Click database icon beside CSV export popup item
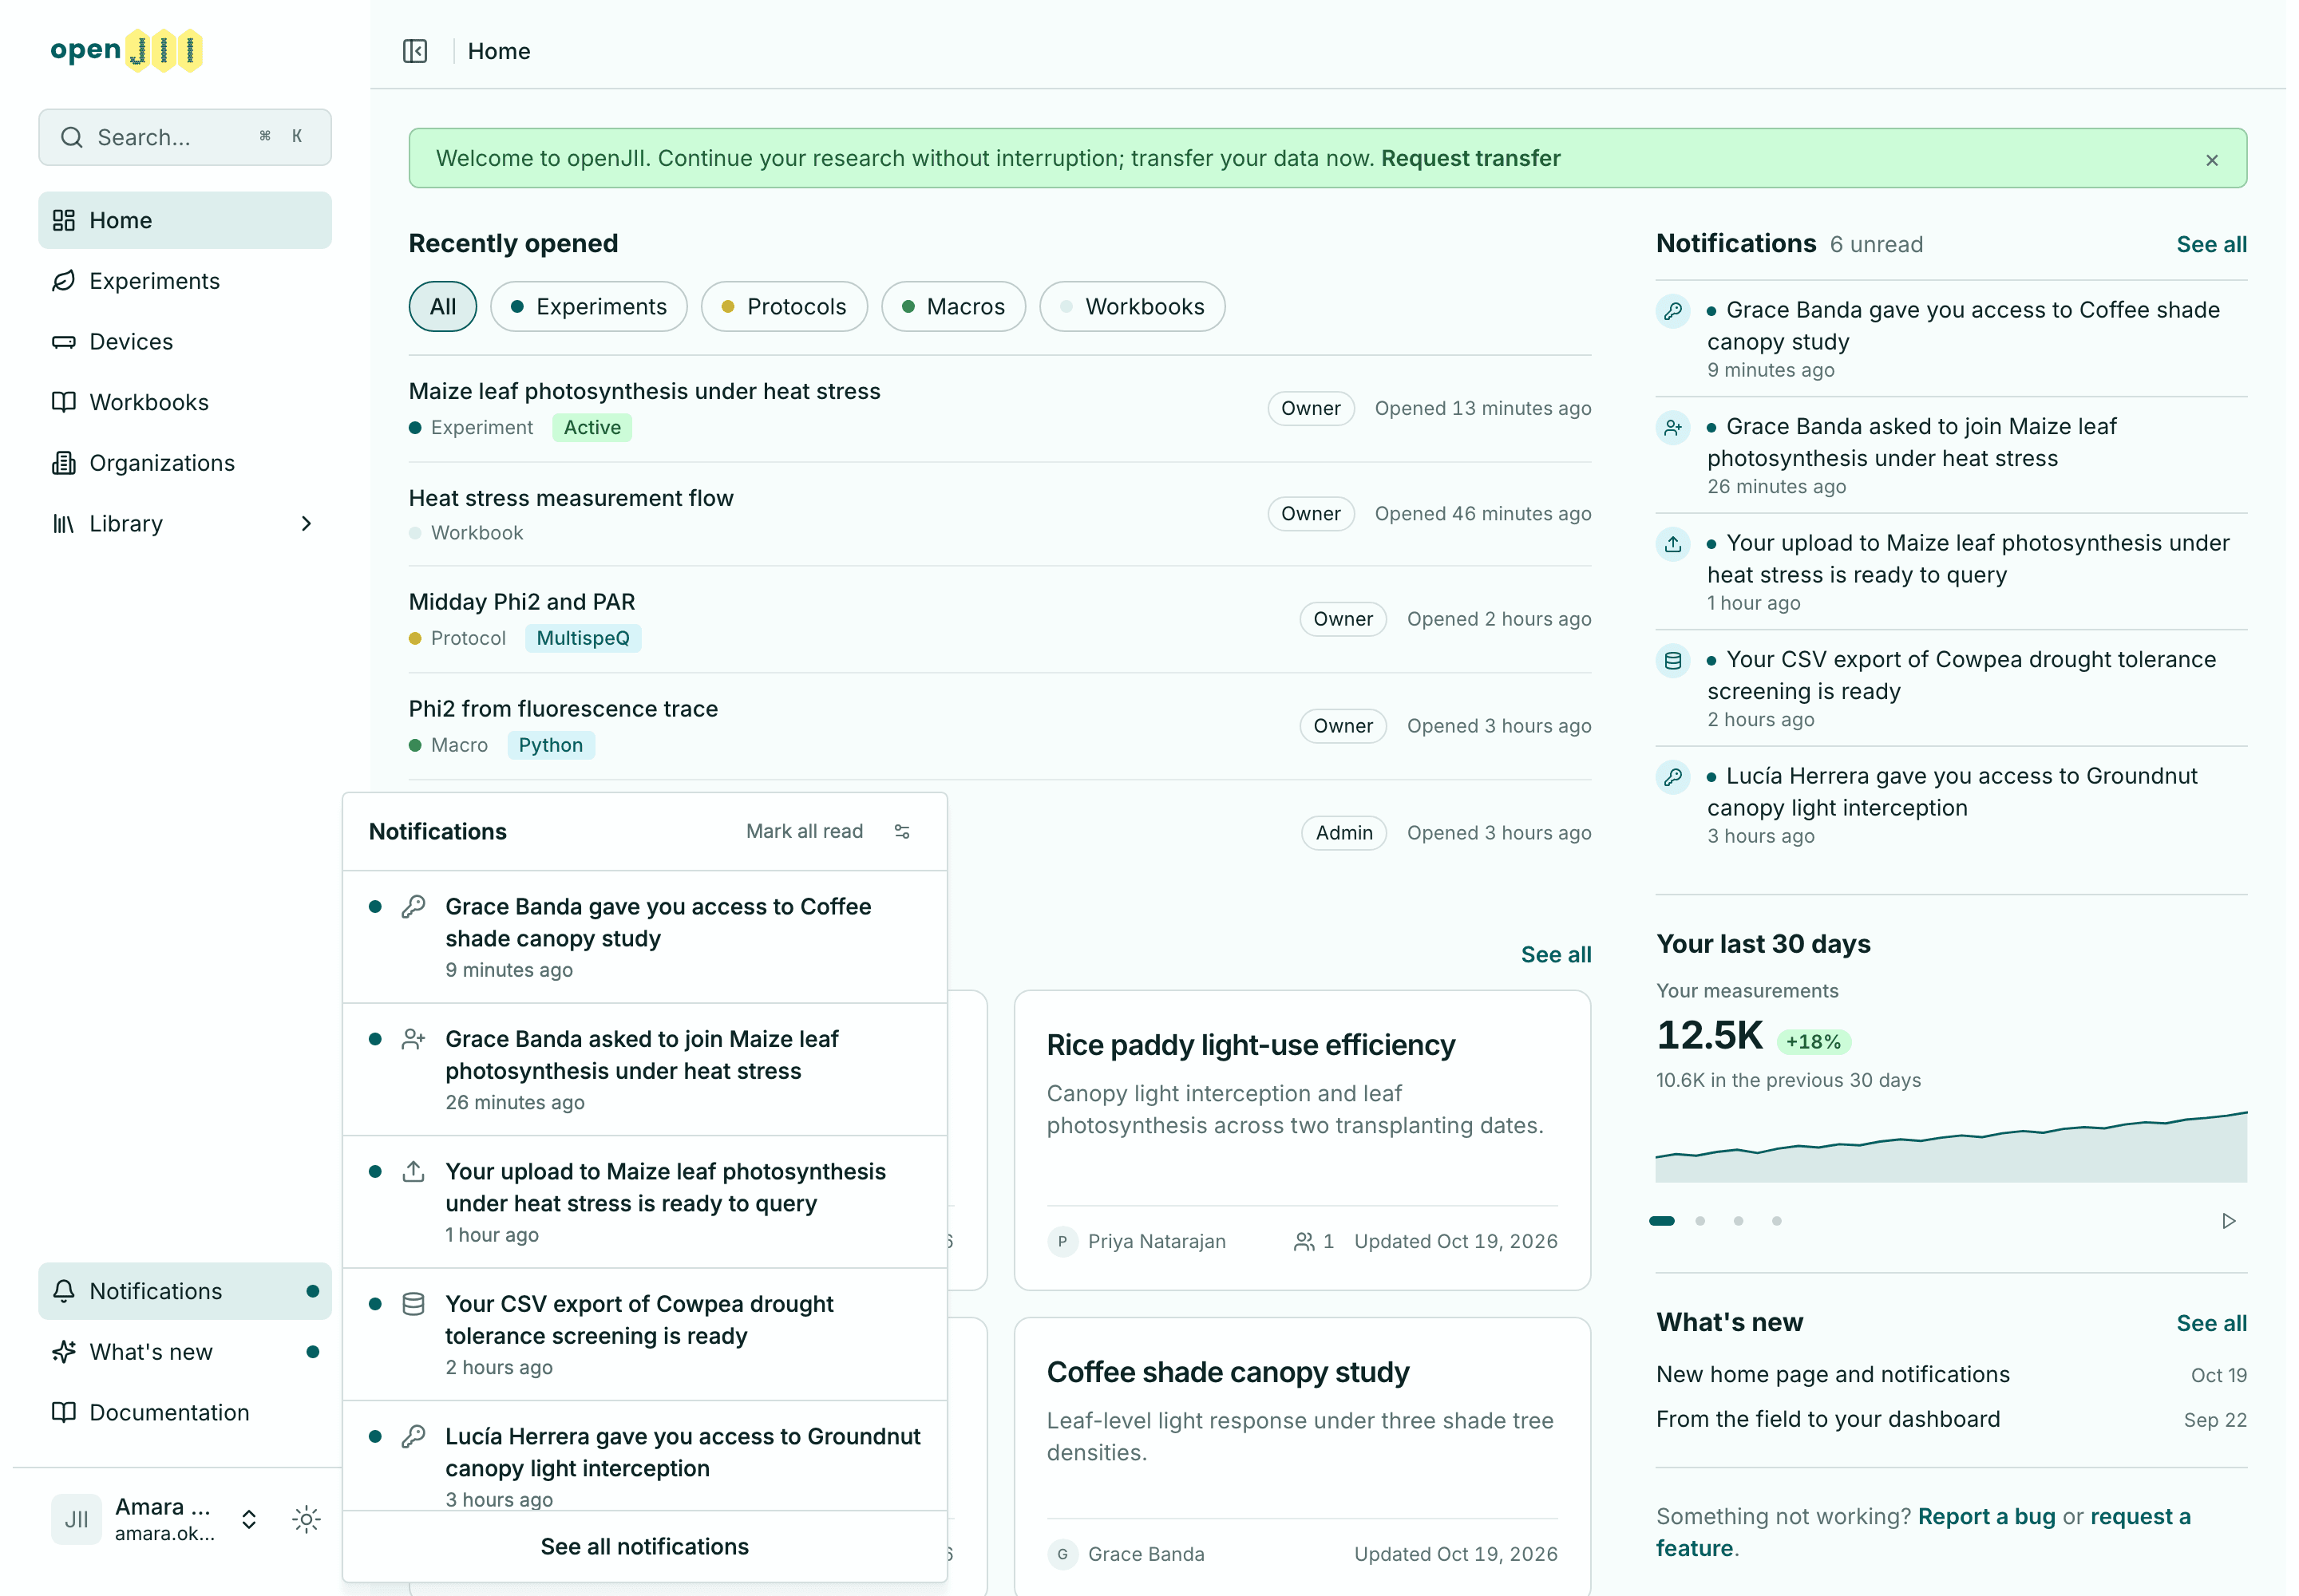The image size is (2299, 1596). [x=414, y=1304]
